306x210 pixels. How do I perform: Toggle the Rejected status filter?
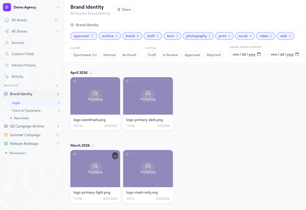pos(214,55)
